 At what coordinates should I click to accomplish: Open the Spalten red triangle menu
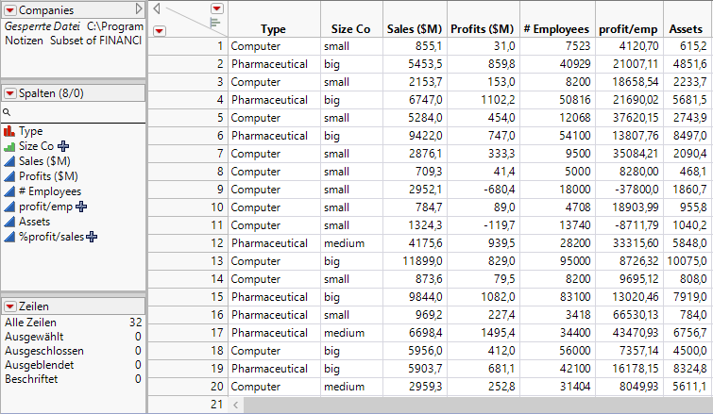pos(10,93)
